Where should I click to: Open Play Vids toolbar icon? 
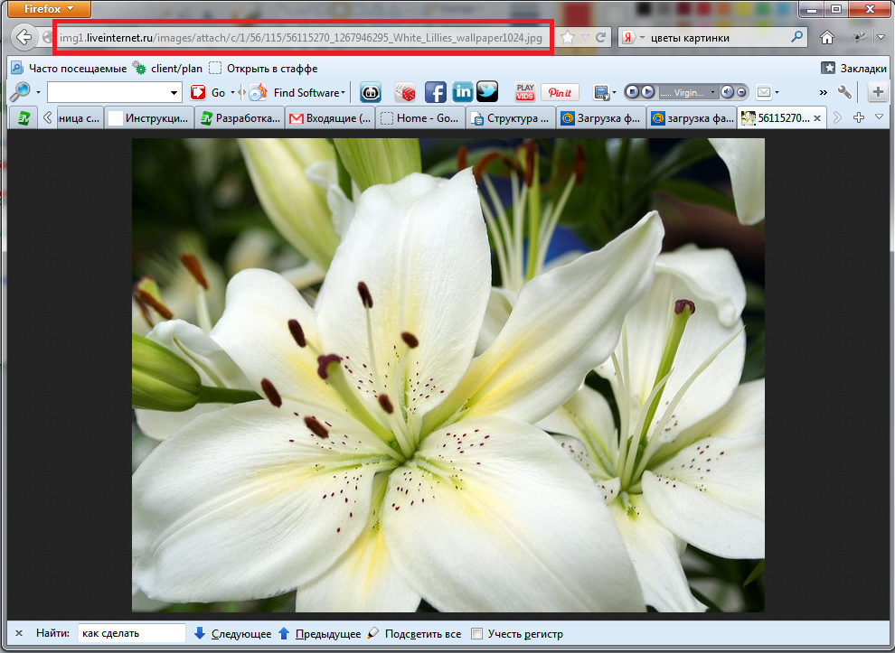[525, 92]
